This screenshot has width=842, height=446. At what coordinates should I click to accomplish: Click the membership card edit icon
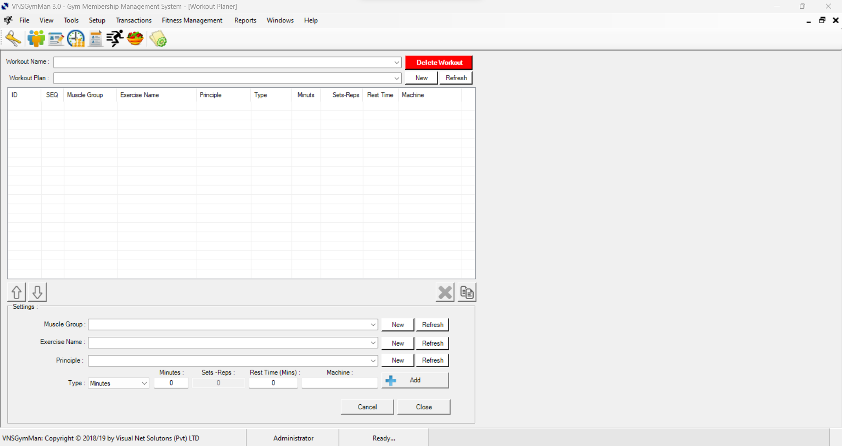coord(56,39)
